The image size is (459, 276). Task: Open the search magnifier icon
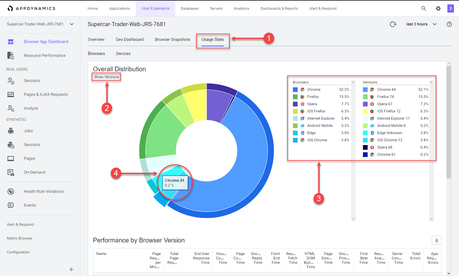(x=424, y=8)
